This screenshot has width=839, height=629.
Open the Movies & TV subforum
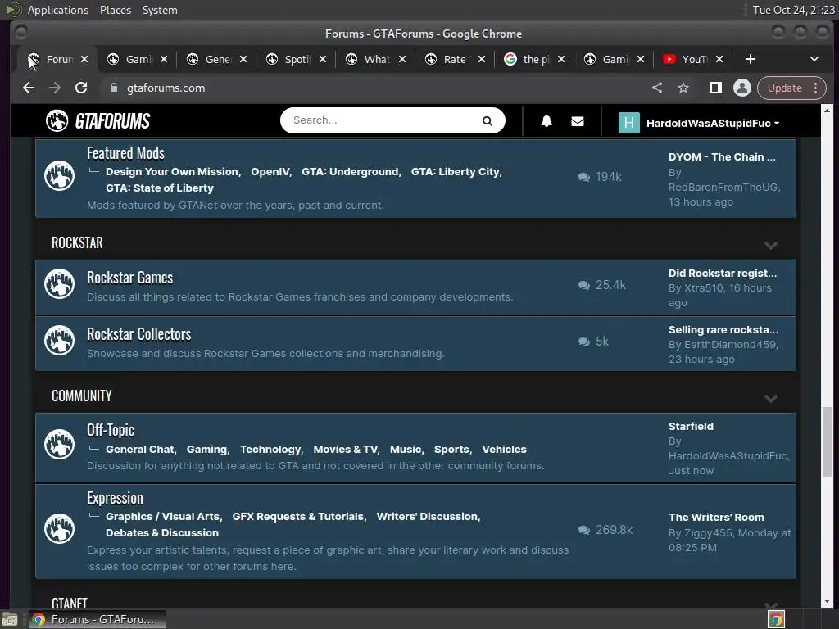[345, 450]
